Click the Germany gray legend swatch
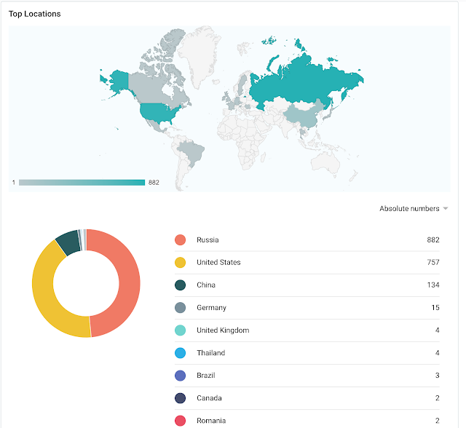 tap(180, 307)
